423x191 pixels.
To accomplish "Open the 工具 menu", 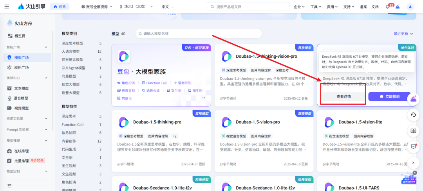I will (x=316, y=7).
